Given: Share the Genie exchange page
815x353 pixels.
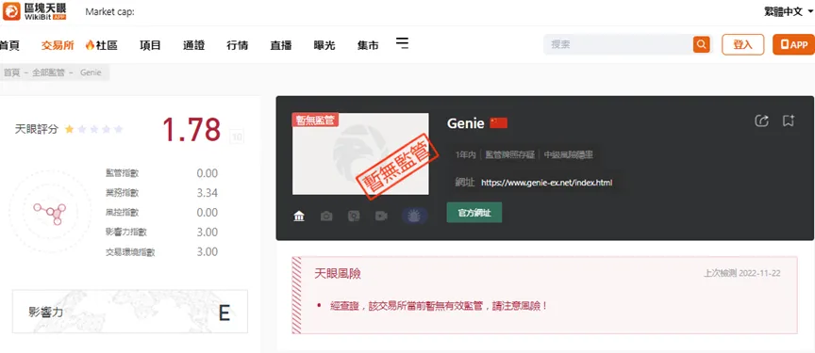Looking at the screenshot, I should pyautogui.click(x=761, y=120).
